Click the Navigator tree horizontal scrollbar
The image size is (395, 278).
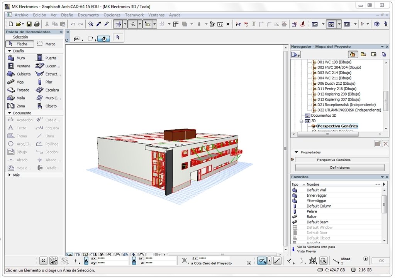point(327,134)
